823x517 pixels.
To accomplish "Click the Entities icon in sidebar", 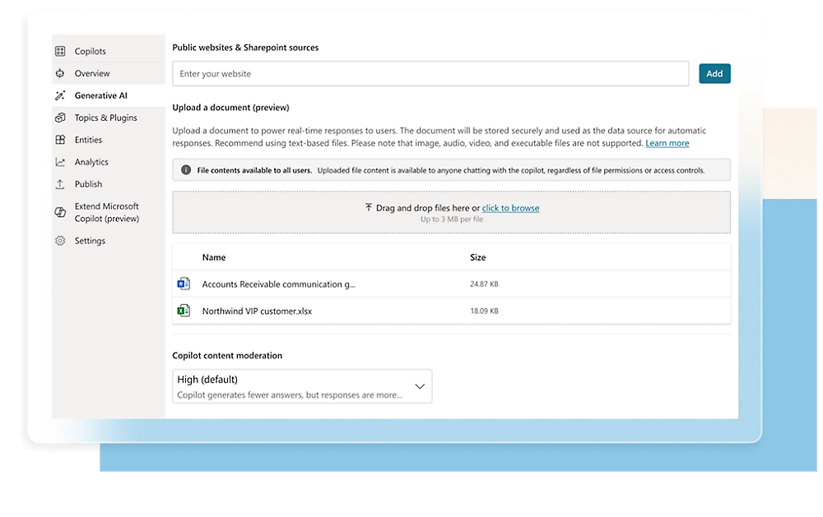I will coord(60,140).
